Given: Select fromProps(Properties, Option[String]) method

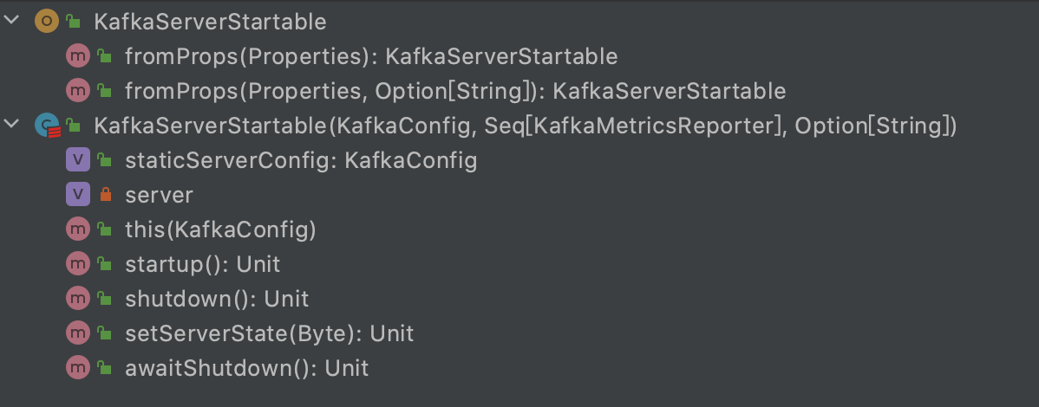Looking at the screenshot, I should (455, 91).
